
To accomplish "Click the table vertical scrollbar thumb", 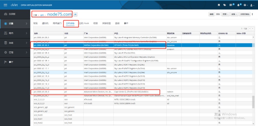I will pyautogui.click(x=253, y=102).
